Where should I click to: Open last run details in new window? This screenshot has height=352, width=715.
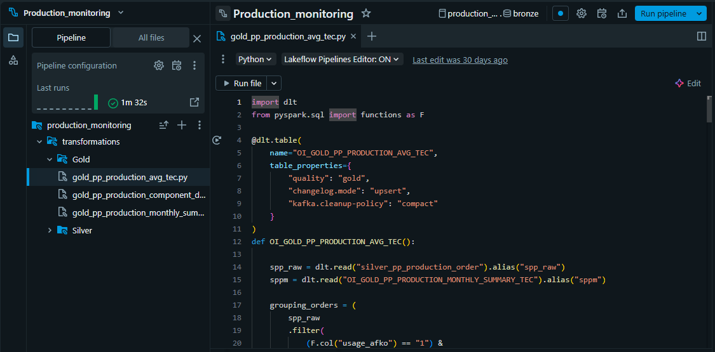[x=194, y=102]
